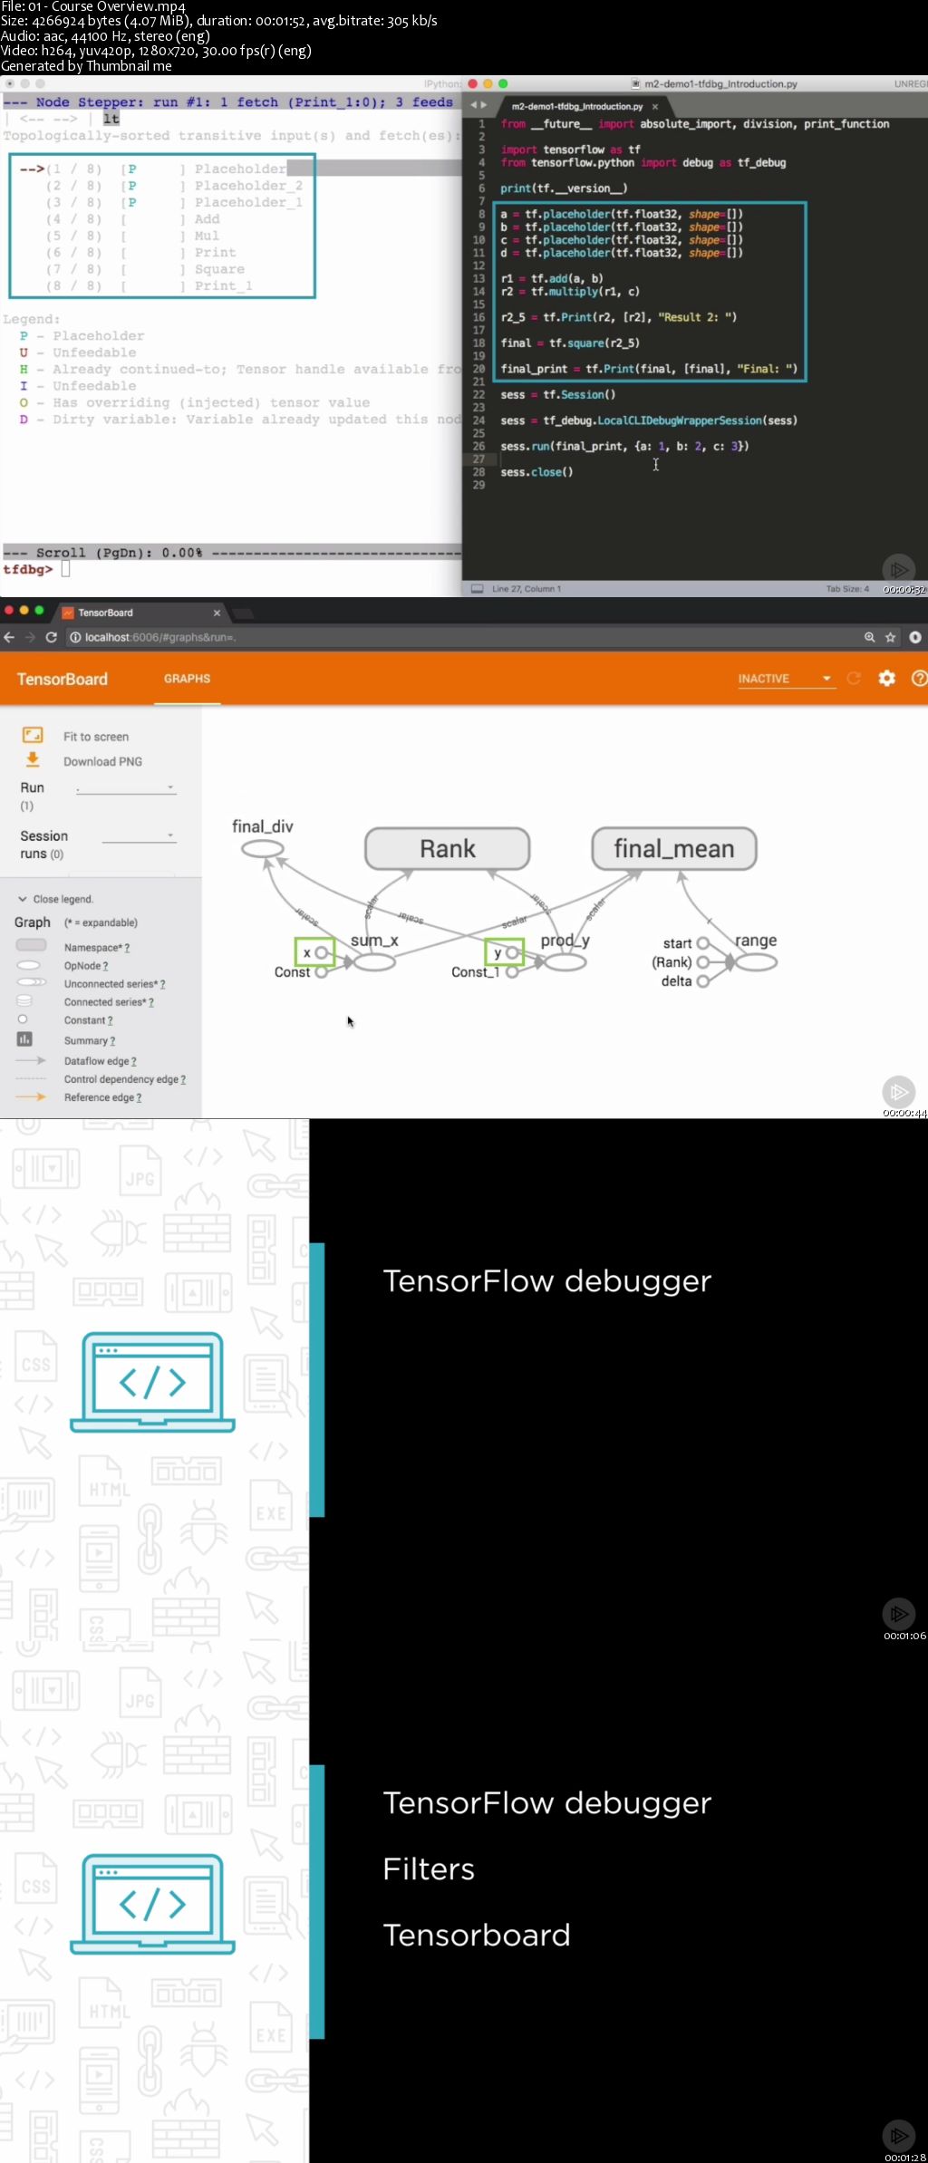Select the Rank namespace node
Viewport: 928px width, 2163px height.
click(x=447, y=848)
